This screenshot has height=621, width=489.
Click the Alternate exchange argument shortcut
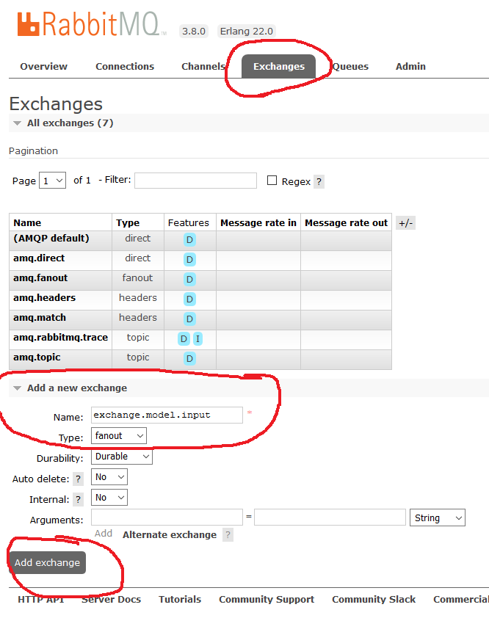170,535
